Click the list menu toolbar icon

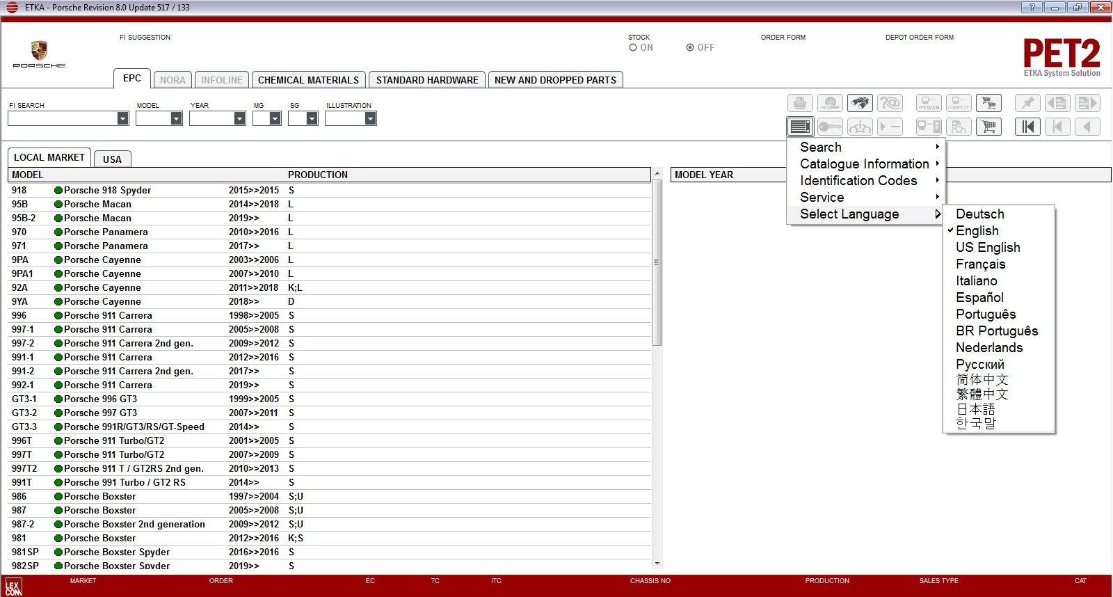[800, 127]
